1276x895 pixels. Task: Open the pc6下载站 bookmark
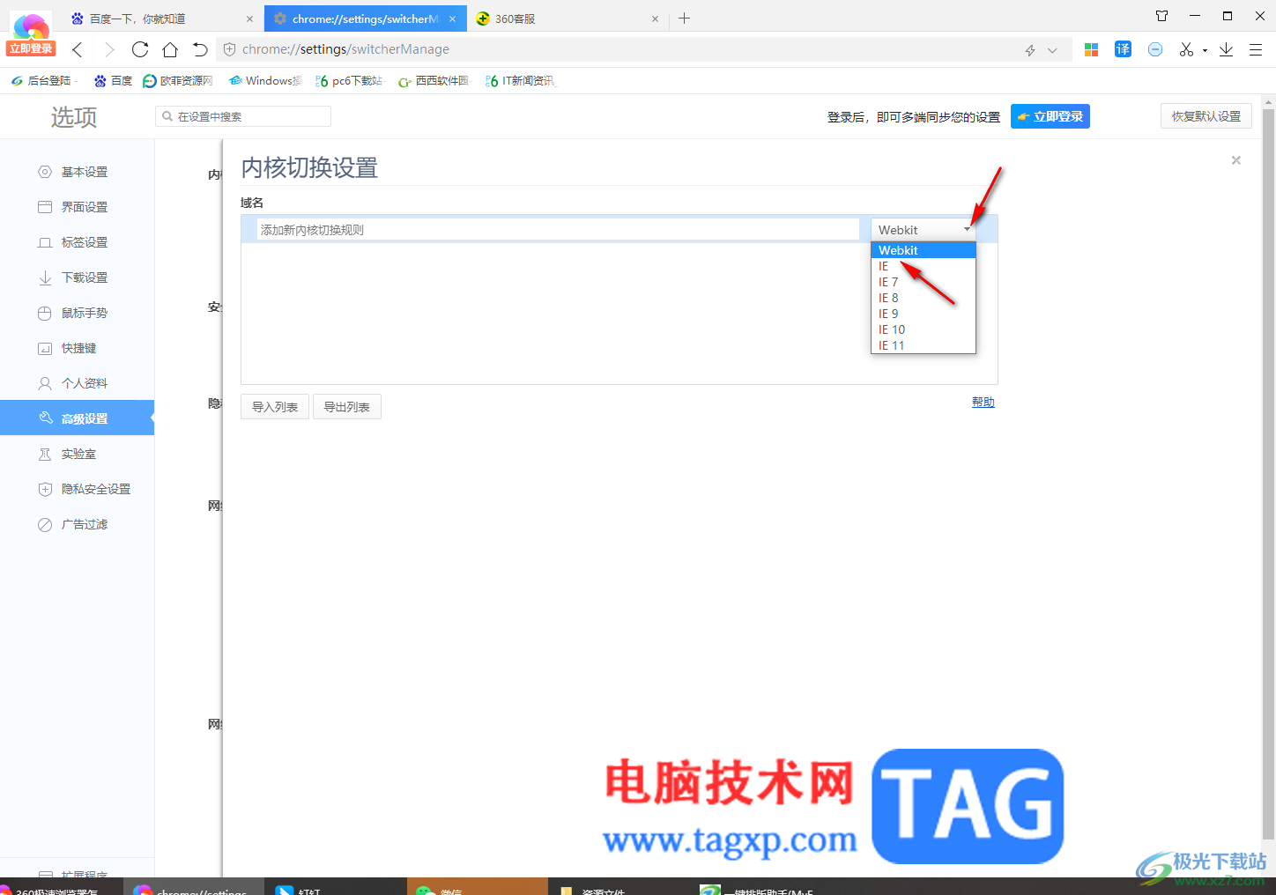pyautogui.click(x=349, y=81)
